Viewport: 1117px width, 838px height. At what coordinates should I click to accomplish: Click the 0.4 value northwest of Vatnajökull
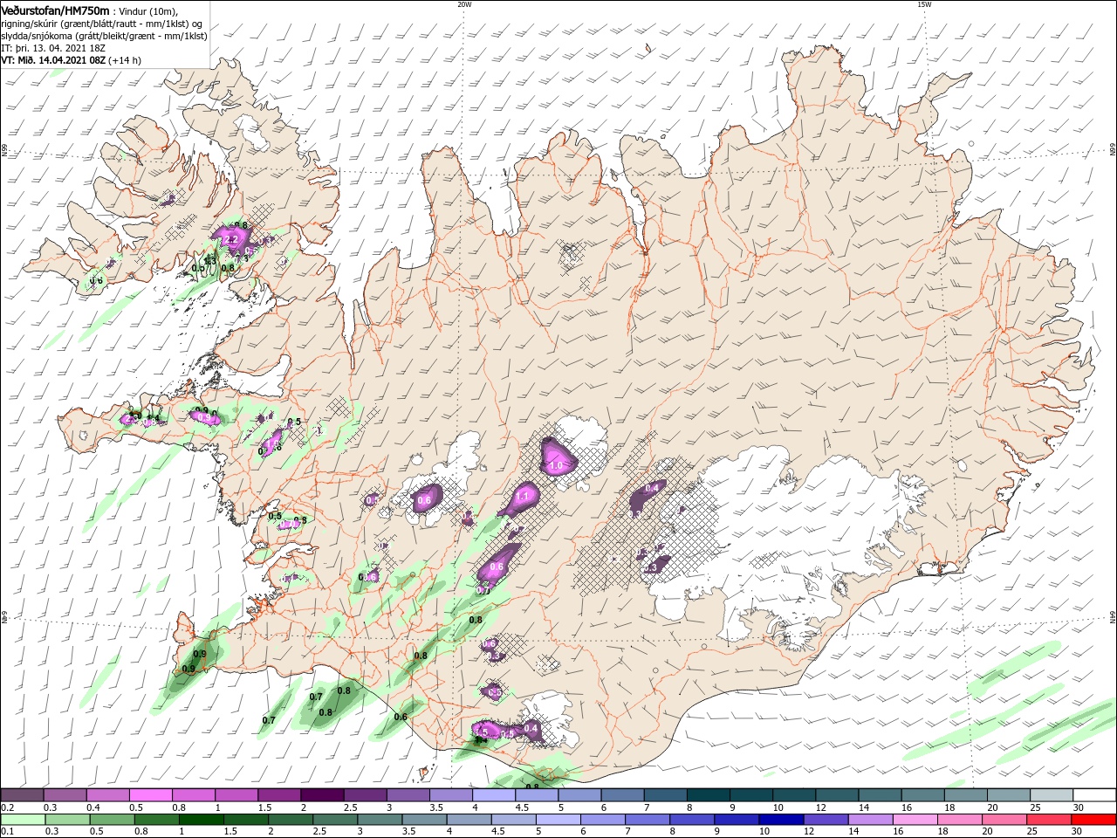click(651, 489)
